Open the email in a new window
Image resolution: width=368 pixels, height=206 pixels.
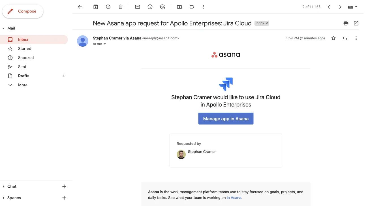coord(356,23)
